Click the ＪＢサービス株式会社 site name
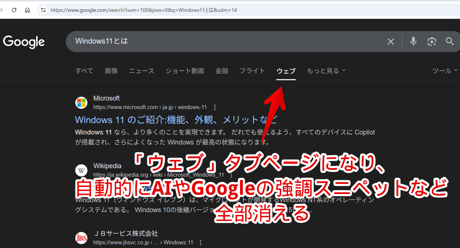This screenshot has height=248, width=460. click(x=126, y=234)
